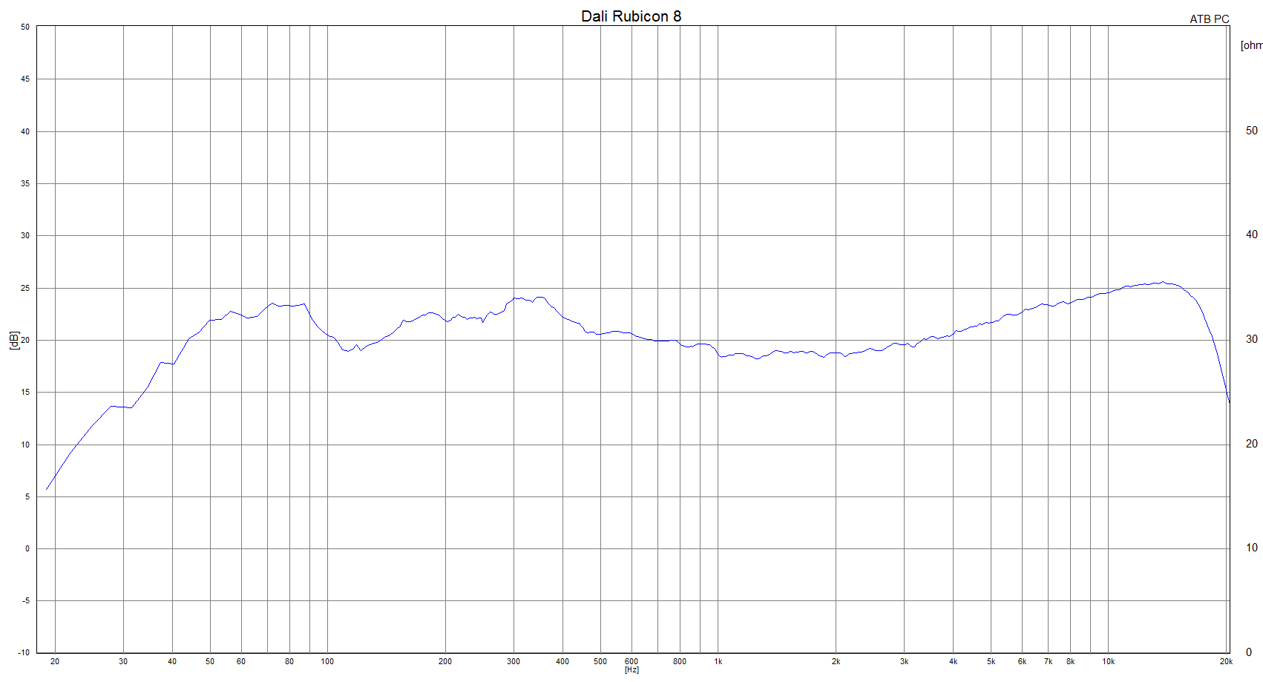1263x682 pixels.
Task: Pick the 7k frequency label
Action: point(1049,661)
